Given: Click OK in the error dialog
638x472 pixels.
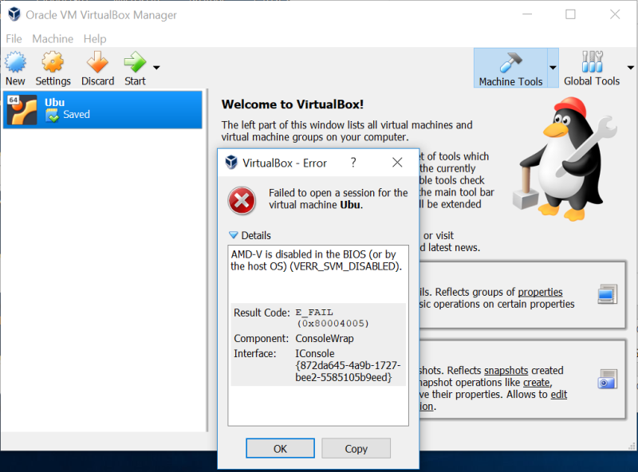Looking at the screenshot, I should coord(280,448).
